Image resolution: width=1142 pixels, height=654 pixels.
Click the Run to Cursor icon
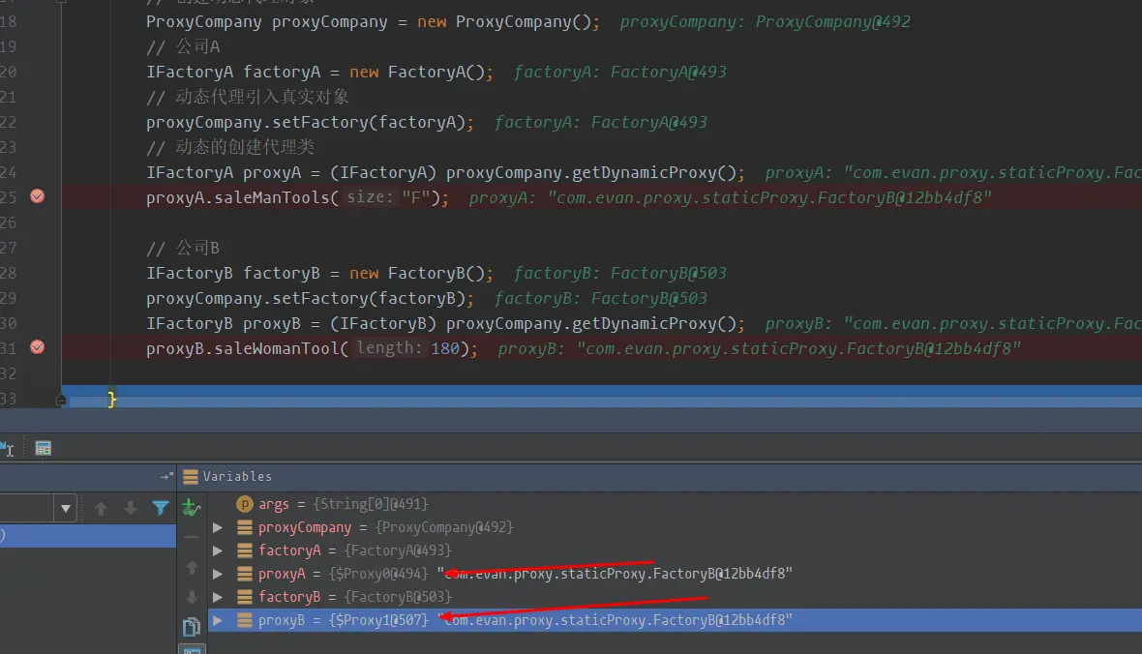(7, 449)
